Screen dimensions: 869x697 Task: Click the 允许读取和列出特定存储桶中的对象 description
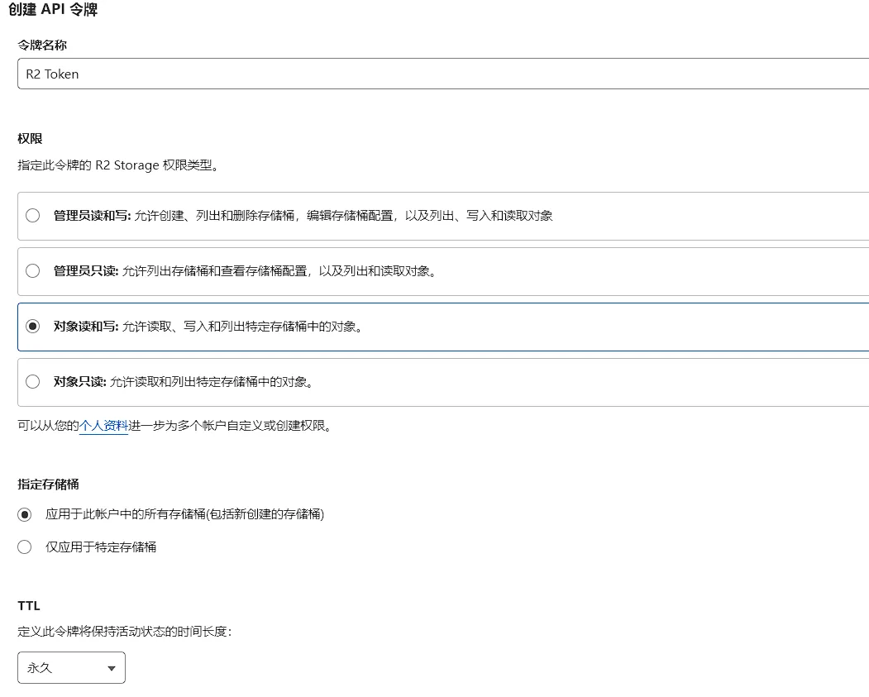tap(211, 382)
